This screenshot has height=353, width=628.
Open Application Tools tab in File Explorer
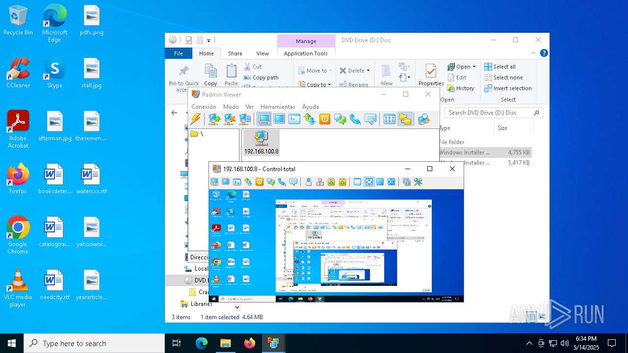[x=306, y=53]
